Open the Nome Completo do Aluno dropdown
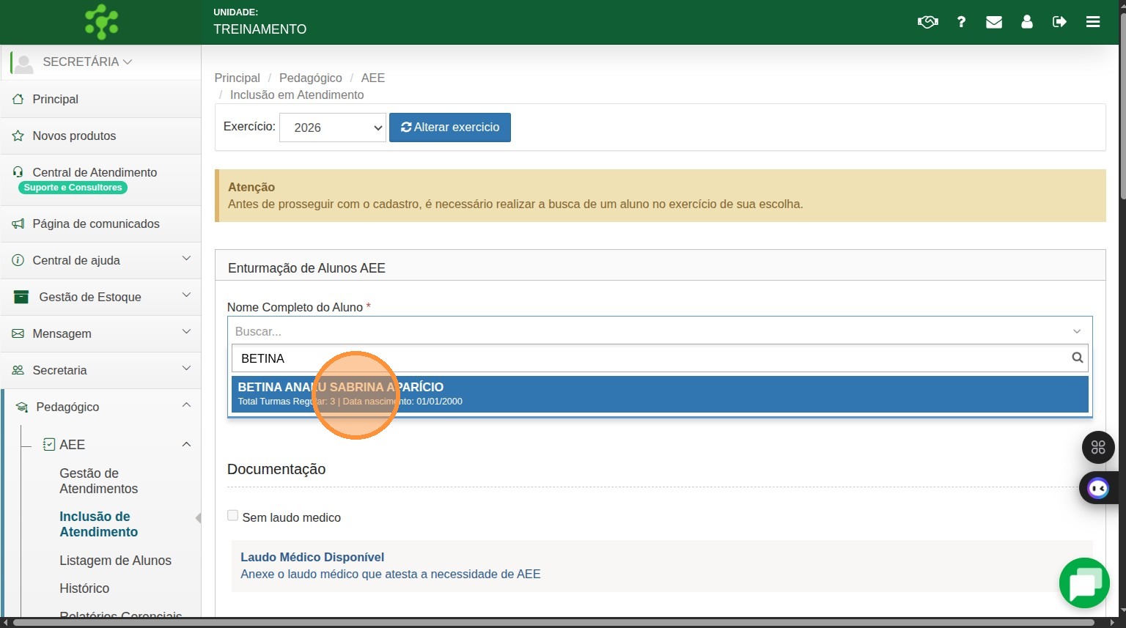The image size is (1126, 628). [x=660, y=331]
